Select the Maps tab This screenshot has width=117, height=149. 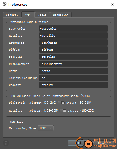tap(28, 15)
